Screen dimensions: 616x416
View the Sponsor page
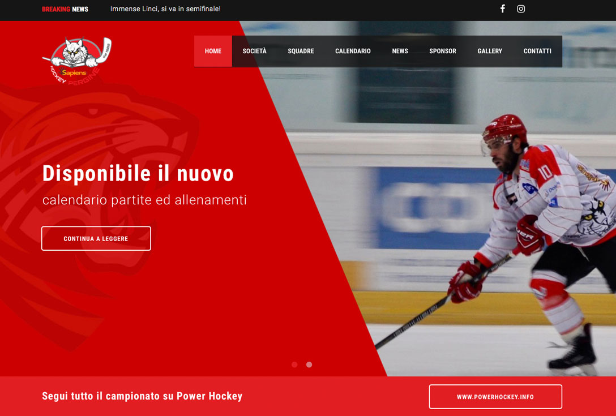(x=443, y=51)
